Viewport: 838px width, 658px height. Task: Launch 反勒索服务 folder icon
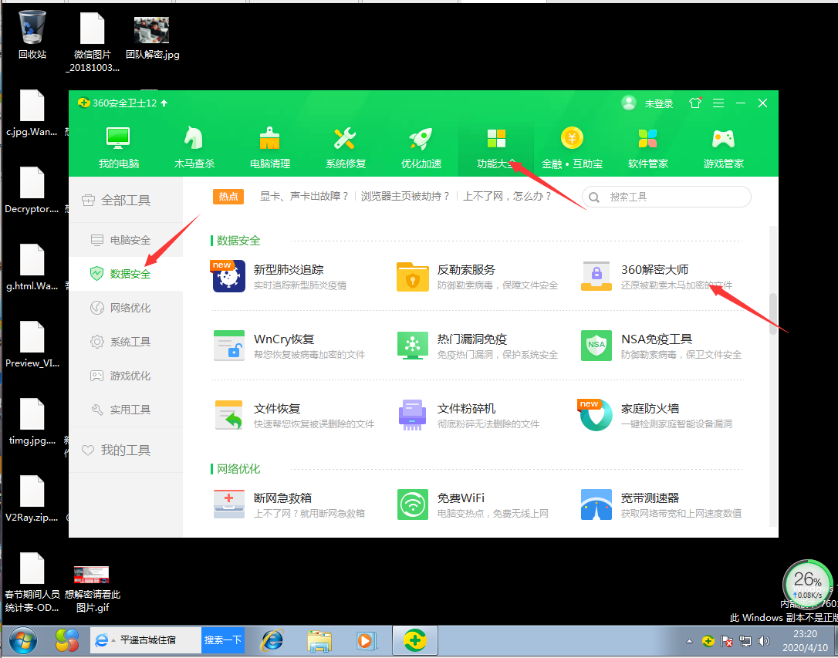[x=413, y=276]
